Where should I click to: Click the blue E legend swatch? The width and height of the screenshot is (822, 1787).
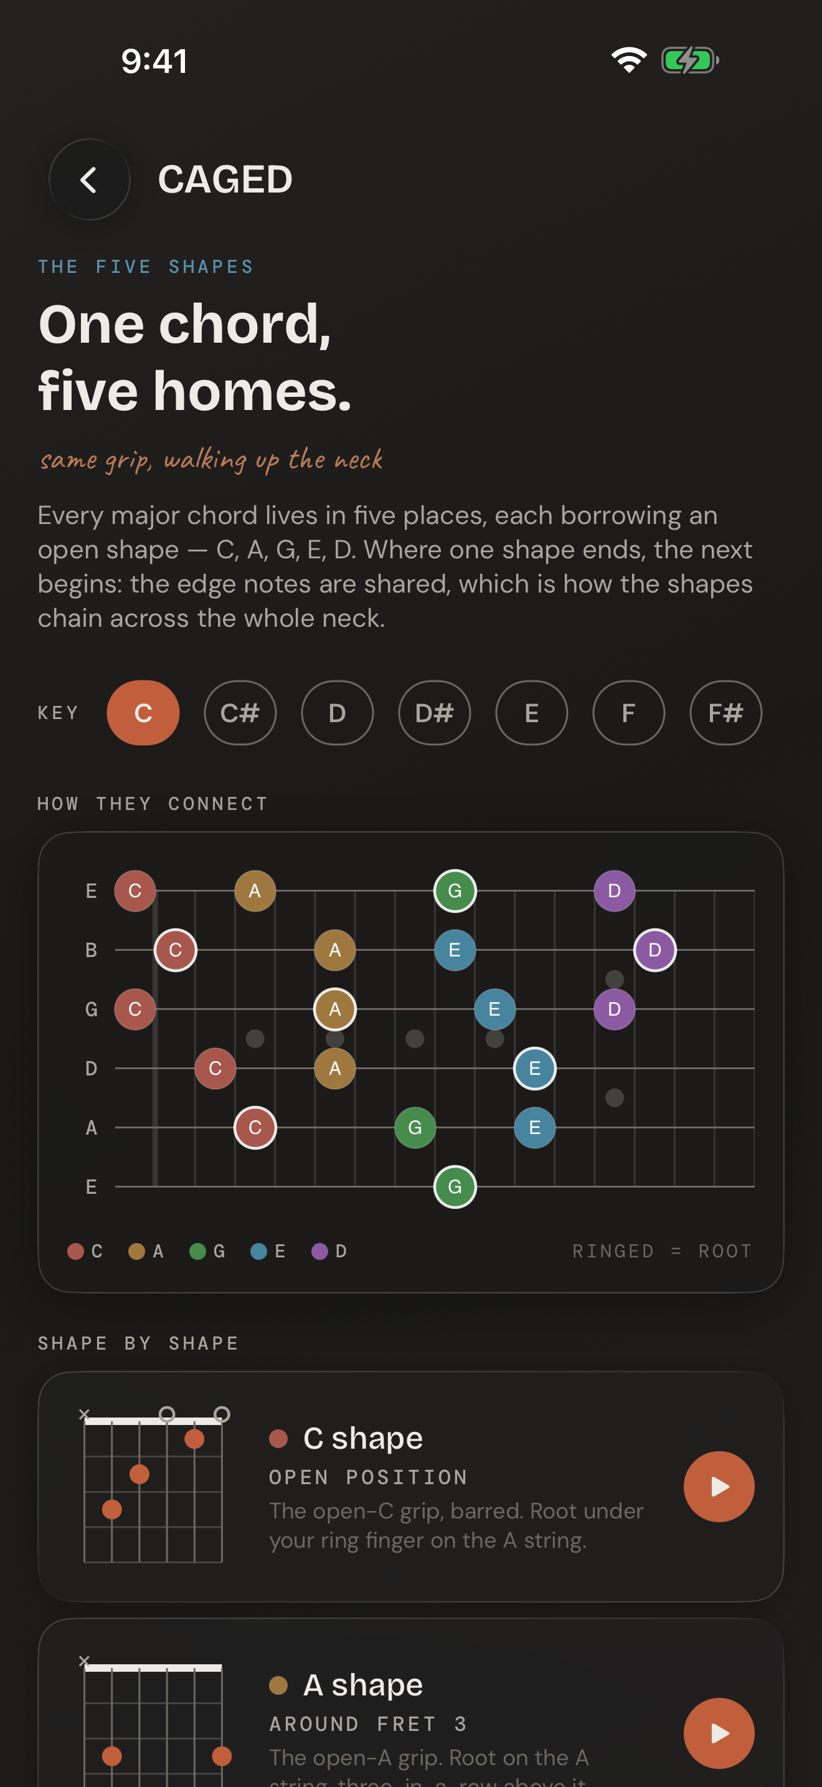(x=258, y=1251)
